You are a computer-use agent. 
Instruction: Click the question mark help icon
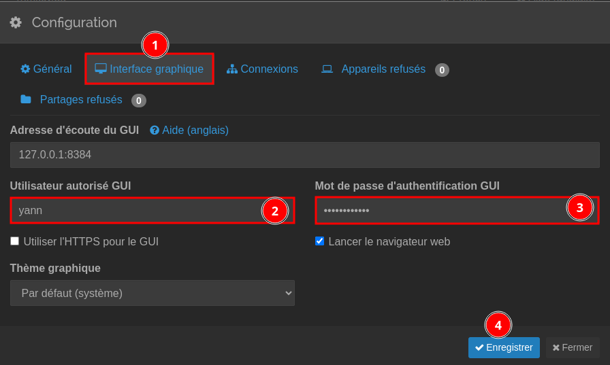pos(155,130)
